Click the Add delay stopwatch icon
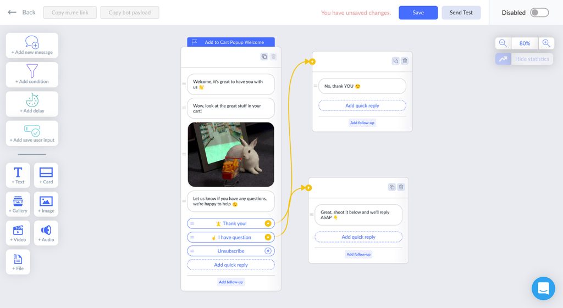This screenshot has width=563, height=308. coord(32,100)
